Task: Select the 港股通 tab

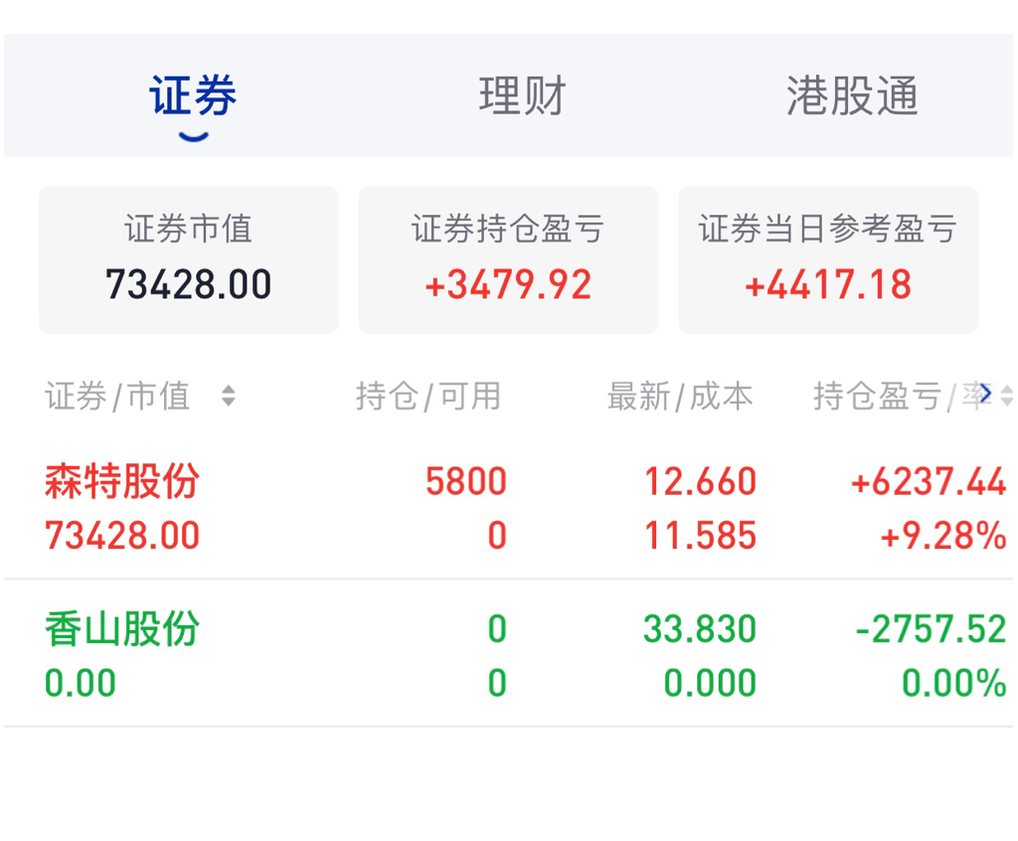Action: point(852,96)
